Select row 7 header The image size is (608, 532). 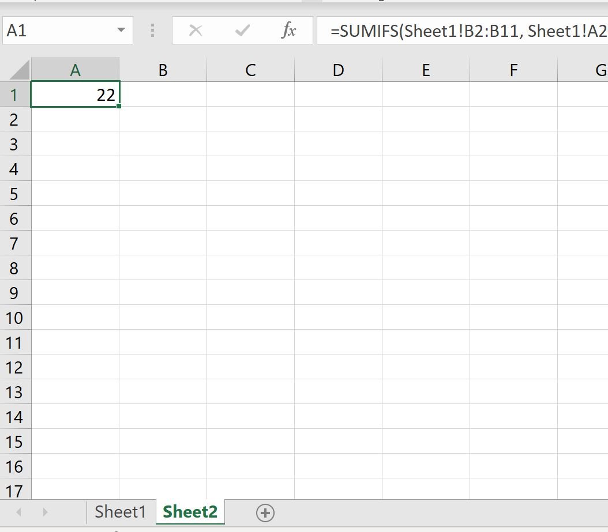(15, 243)
